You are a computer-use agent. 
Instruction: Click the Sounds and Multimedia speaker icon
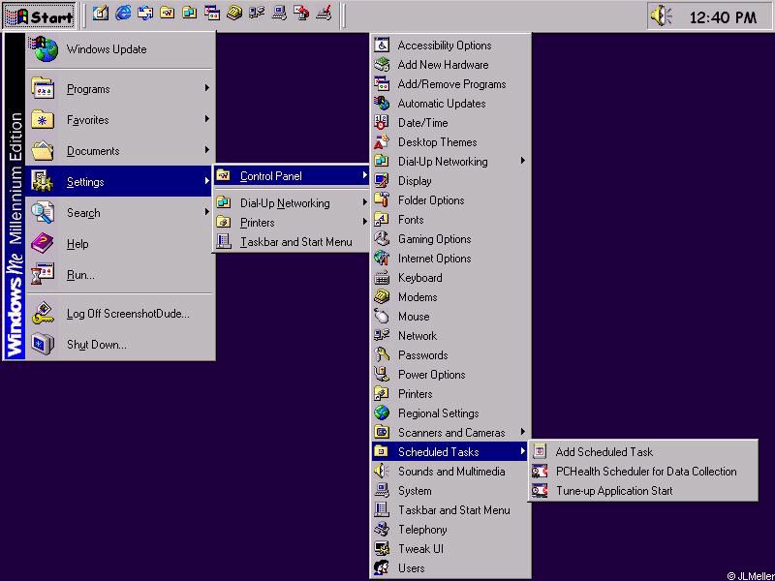pos(382,471)
